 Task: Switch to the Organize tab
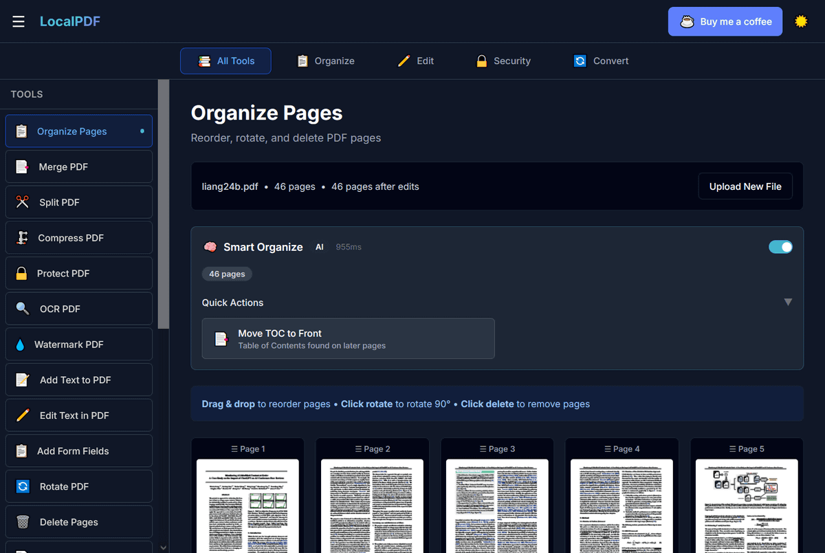(x=325, y=61)
